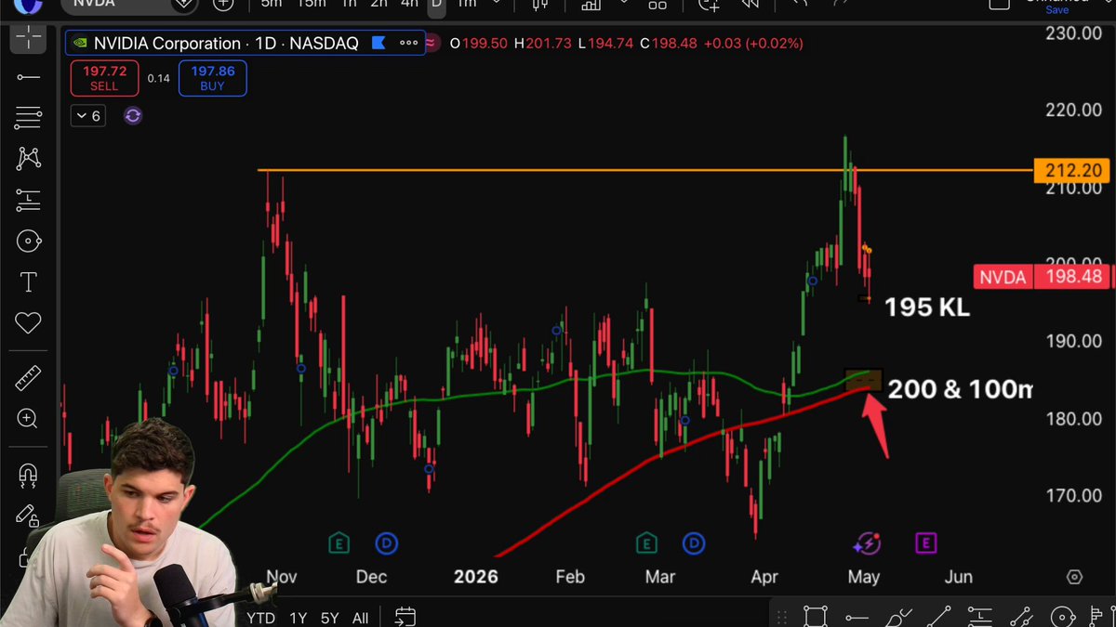Select the "200 & 100m" text annotation
Image resolution: width=1116 pixels, height=627 pixels.
[x=960, y=388]
